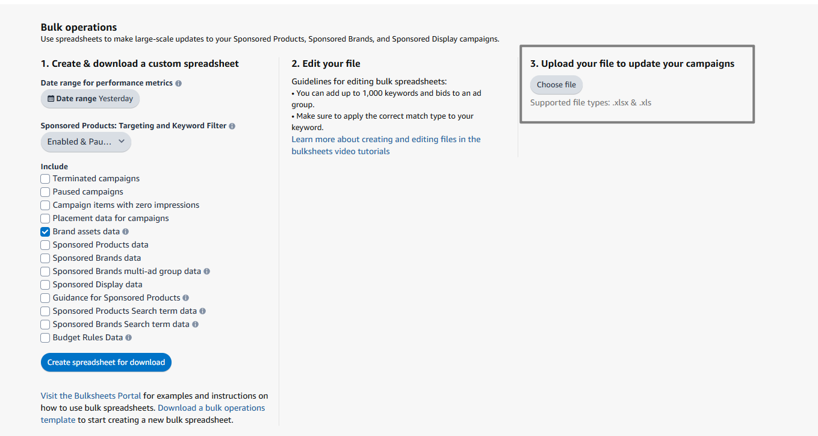The image size is (818, 436).
Task: Click Create spreadsheet for download
Action: click(x=106, y=362)
